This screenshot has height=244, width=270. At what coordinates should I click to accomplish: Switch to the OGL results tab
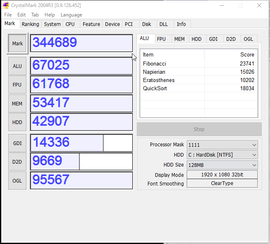[x=248, y=39]
